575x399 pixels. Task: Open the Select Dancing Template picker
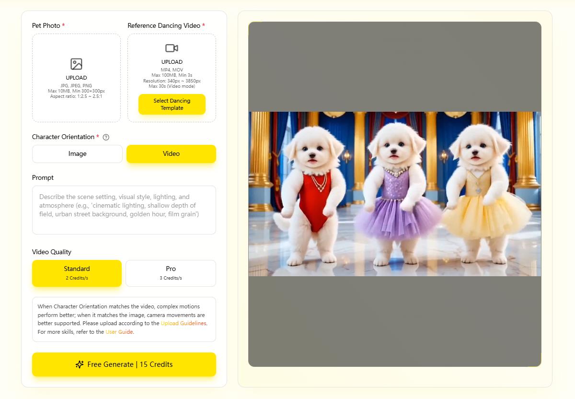[x=172, y=105]
